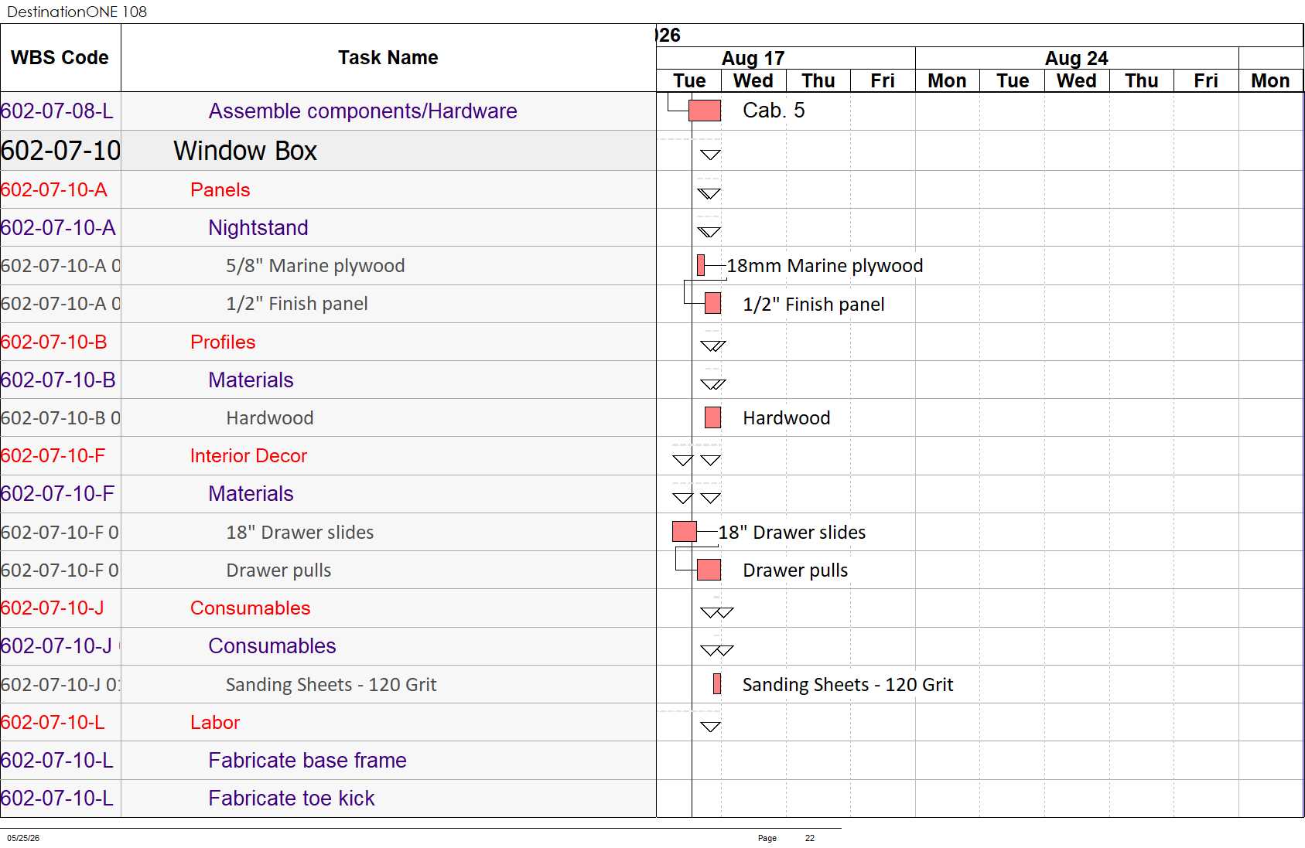The image size is (1305, 848).
Task: Select Sanding Sheets - 120 Grit task name
Action: 331,685
